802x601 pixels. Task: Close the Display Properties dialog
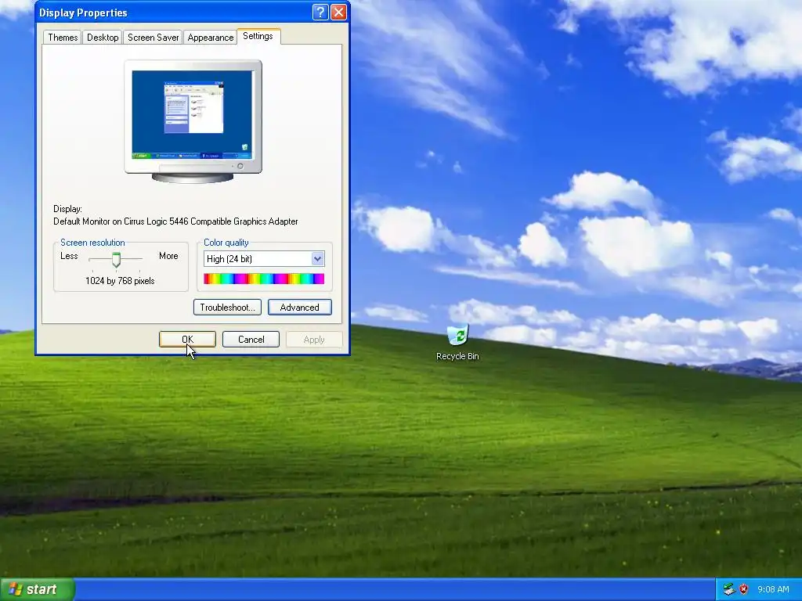338,13
